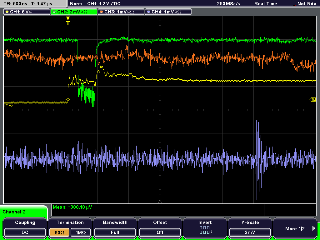Click the green CH2 indicator dot
The height and width of the screenshot is (240, 320).
pos(54,12)
